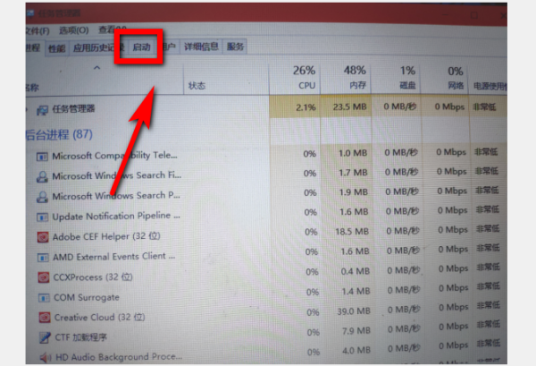Open the 启动 (Startup) tab
Screen dimensions: 536x366
coord(141,47)
